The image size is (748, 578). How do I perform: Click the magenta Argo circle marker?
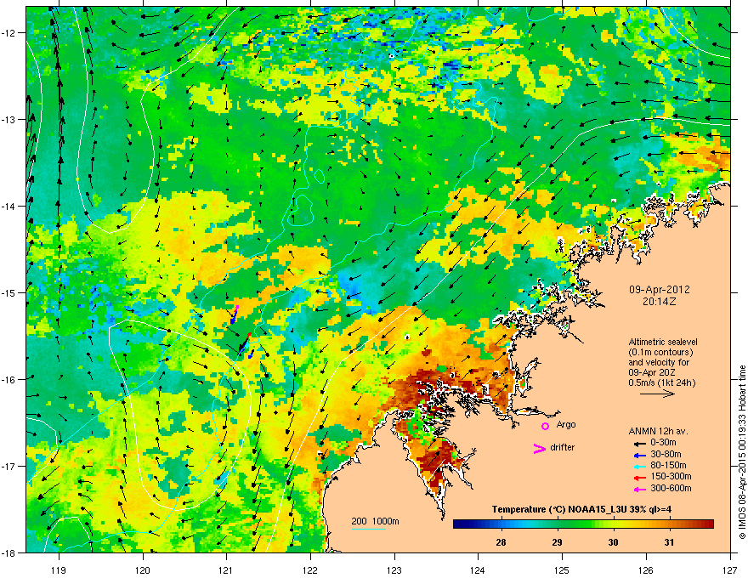coord(545,426)
